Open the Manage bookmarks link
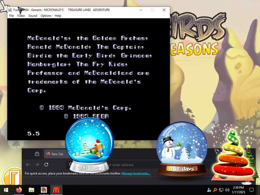Viewport: 260px width, 195px height. (136, 173)
